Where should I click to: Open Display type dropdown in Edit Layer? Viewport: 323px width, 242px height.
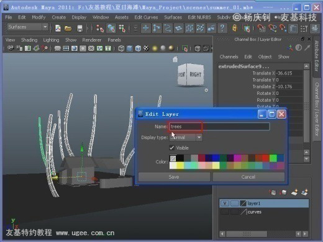(x=186, y=137)
